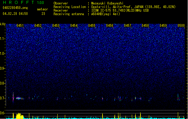Click the 0454 time marker

74,26
